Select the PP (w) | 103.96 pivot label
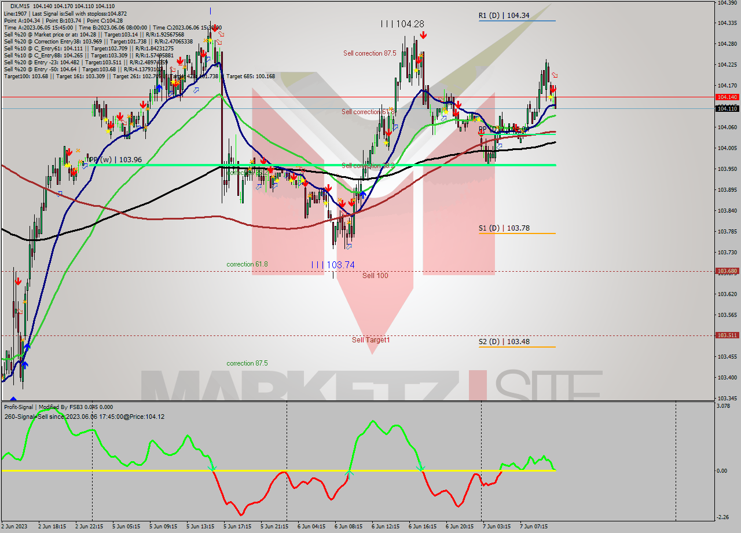The image size is (741, 533). pyautogui.click(x=115, y=159)
